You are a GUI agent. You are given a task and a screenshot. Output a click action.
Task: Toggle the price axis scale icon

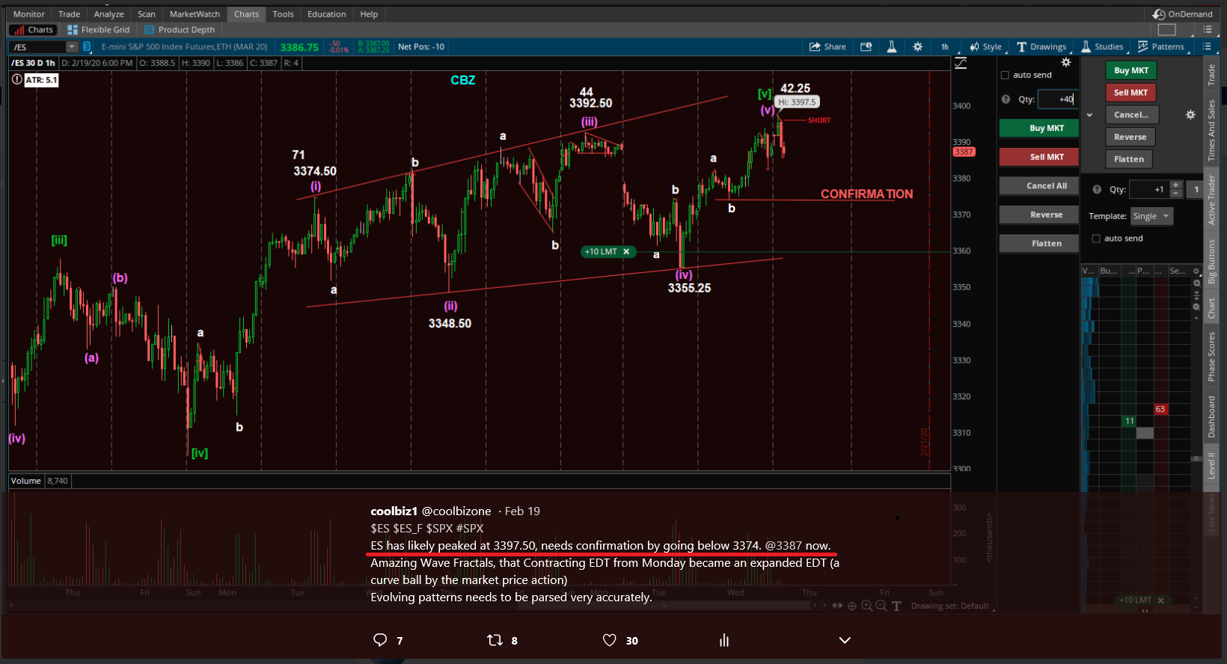coord(961,64)
